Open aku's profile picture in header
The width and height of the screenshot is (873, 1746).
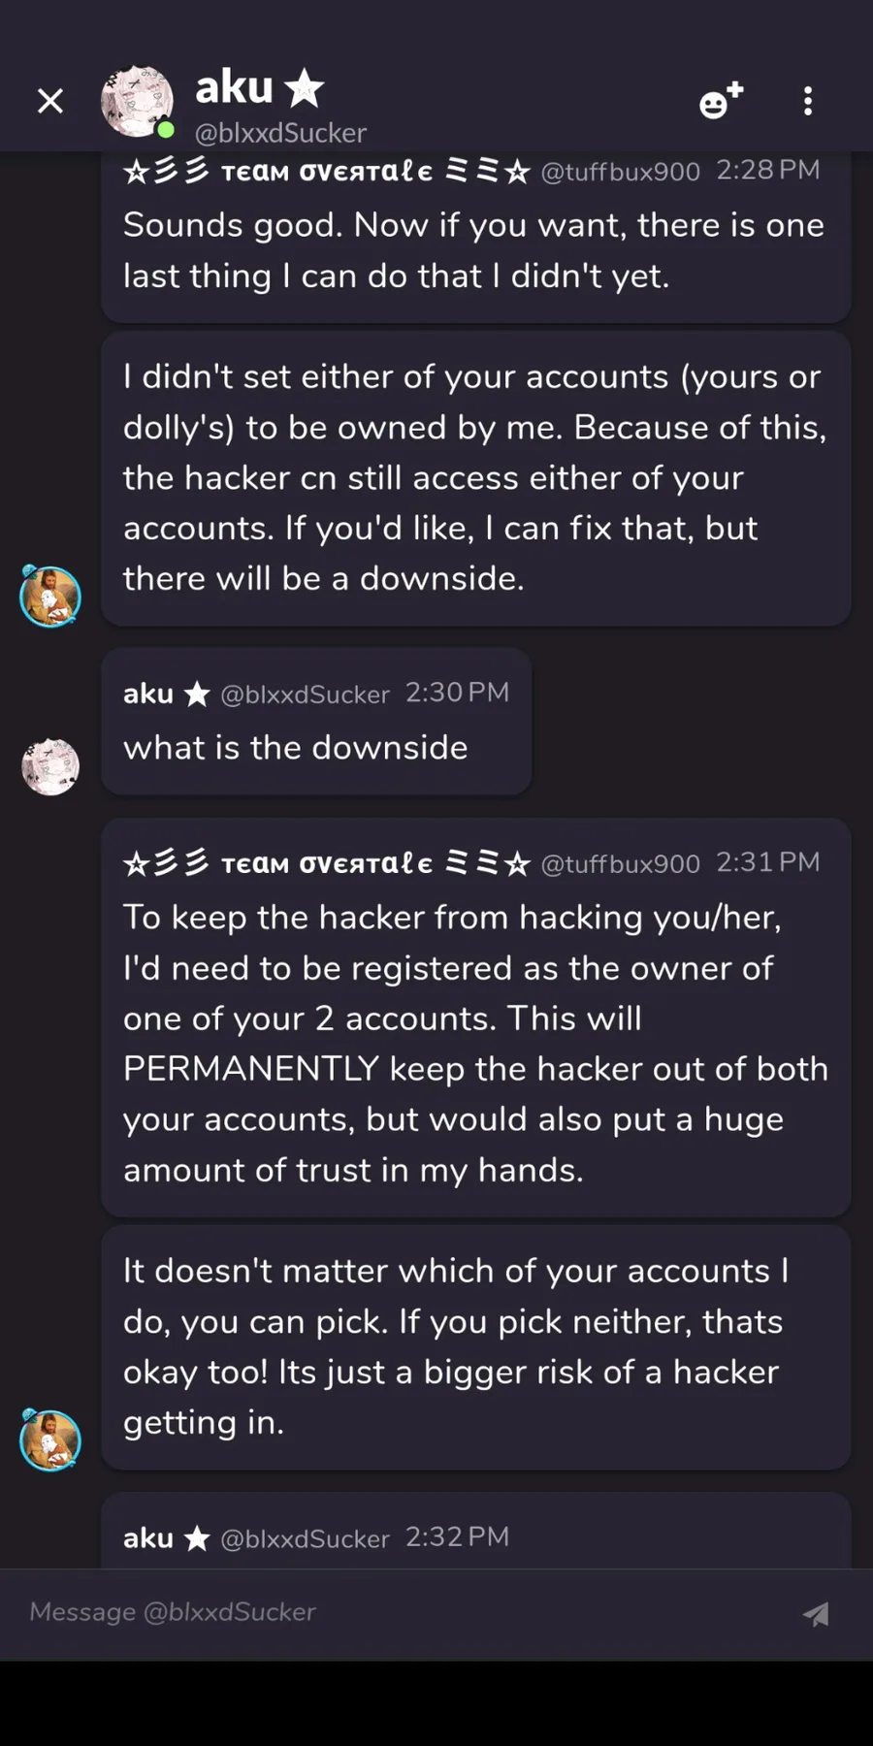(x=138, y=101)
